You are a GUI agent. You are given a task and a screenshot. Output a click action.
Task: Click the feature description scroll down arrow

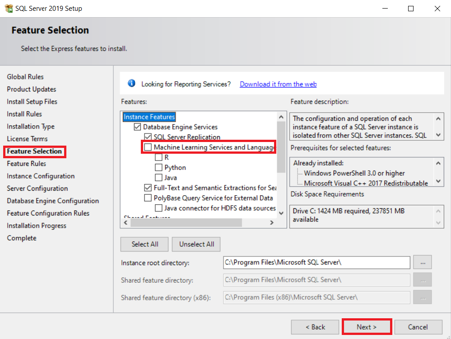(x=438, y=135)
